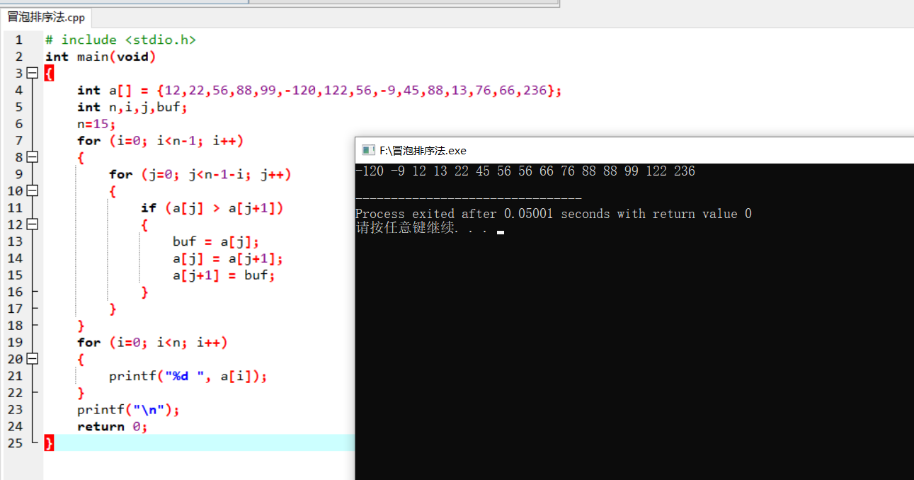Click the 'a[j] = a[j+1];' statement

point(227,258)
